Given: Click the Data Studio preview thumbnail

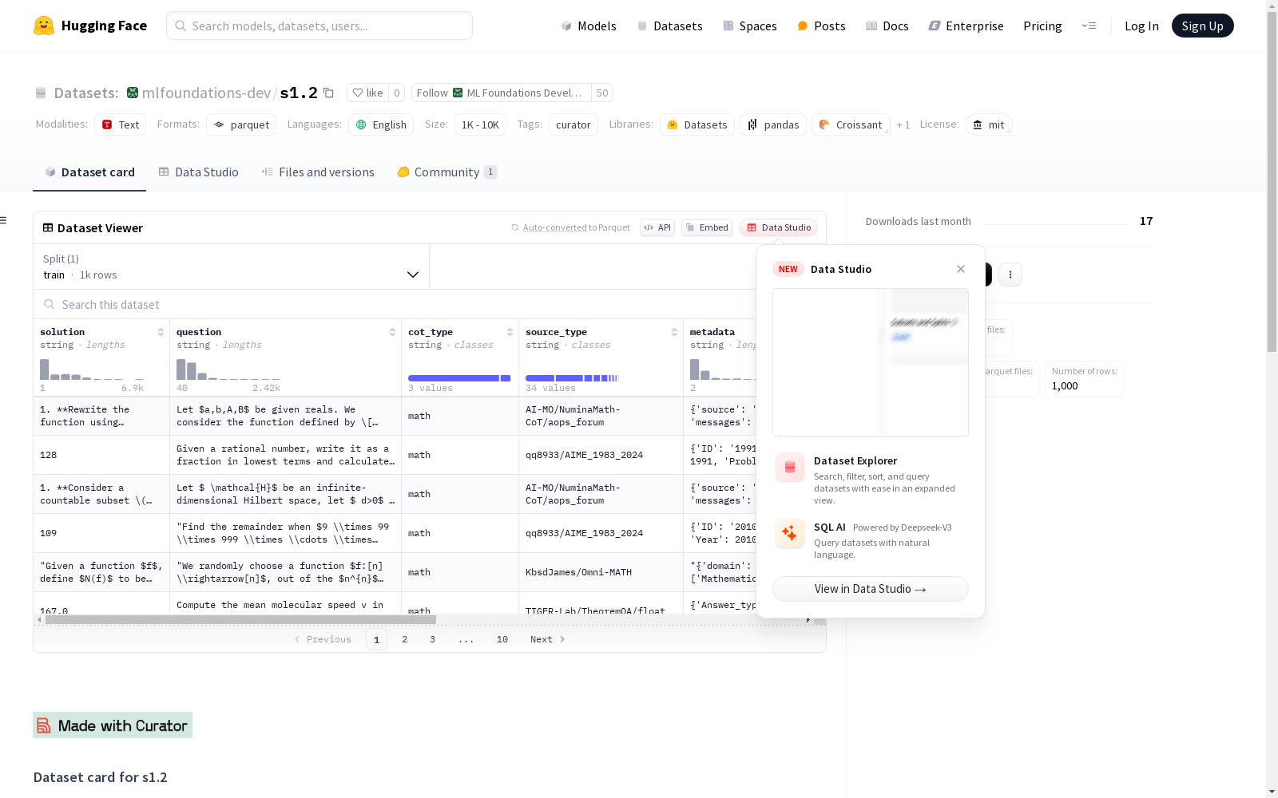Looking at the screenshot, I should 871,362.
